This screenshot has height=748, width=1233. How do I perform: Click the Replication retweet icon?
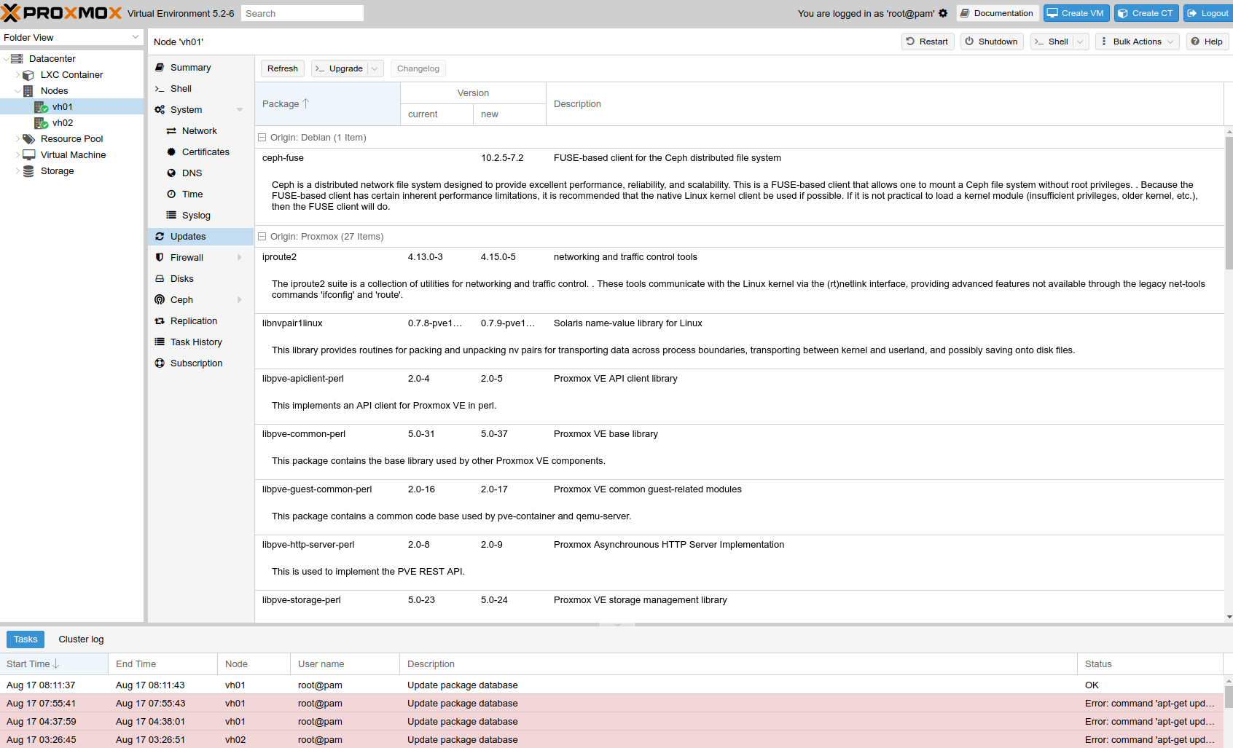coord(160,320)
